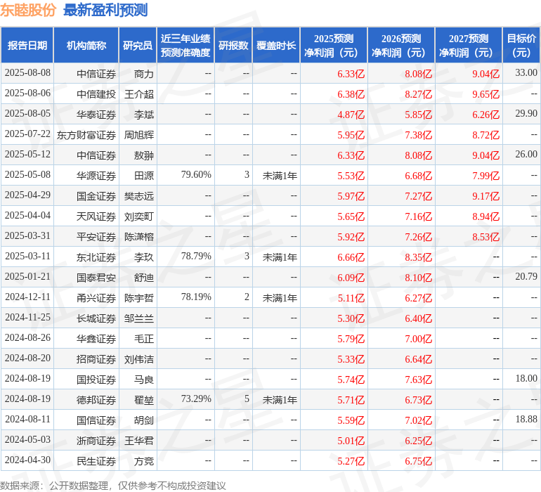
Task: Select the 2026预测净利润 column header
Action: click(401, 45)
